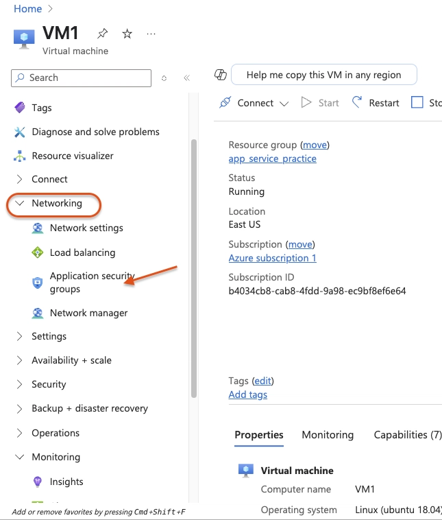
Task: Expand Backup + disaster recovery section
Action: (20, 409)
